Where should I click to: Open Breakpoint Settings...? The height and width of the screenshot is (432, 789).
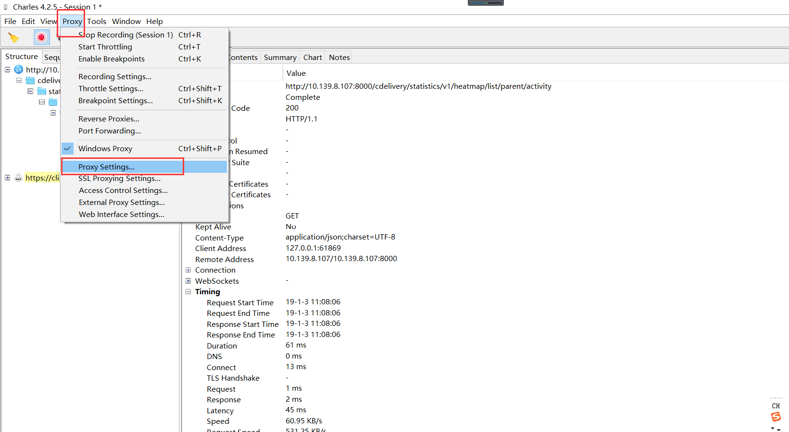point(144,100)
